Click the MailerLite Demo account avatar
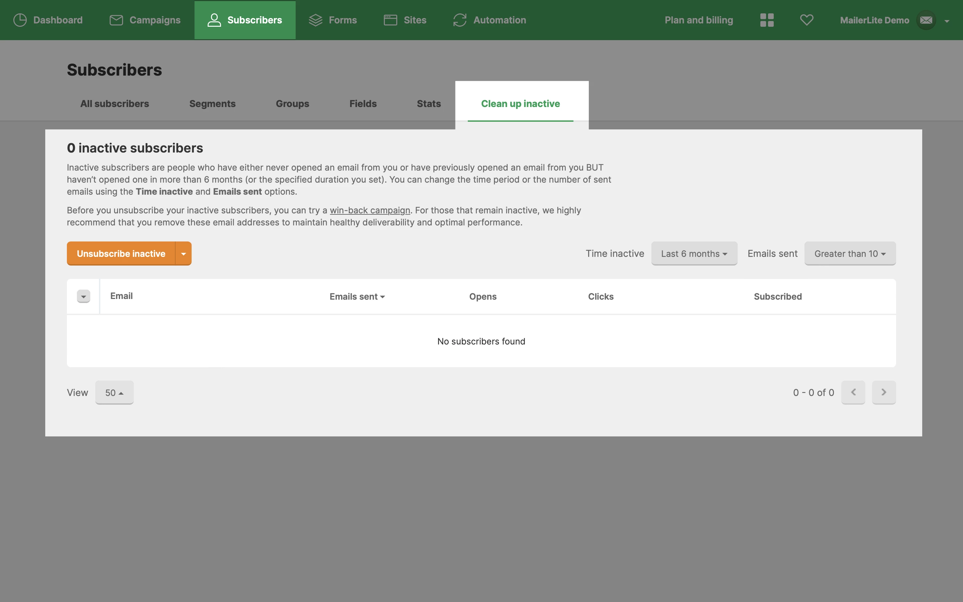 tap(926, 20)
